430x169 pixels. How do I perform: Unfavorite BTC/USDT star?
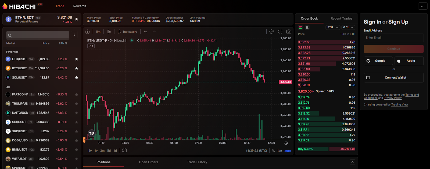click(x=77, y=68)
